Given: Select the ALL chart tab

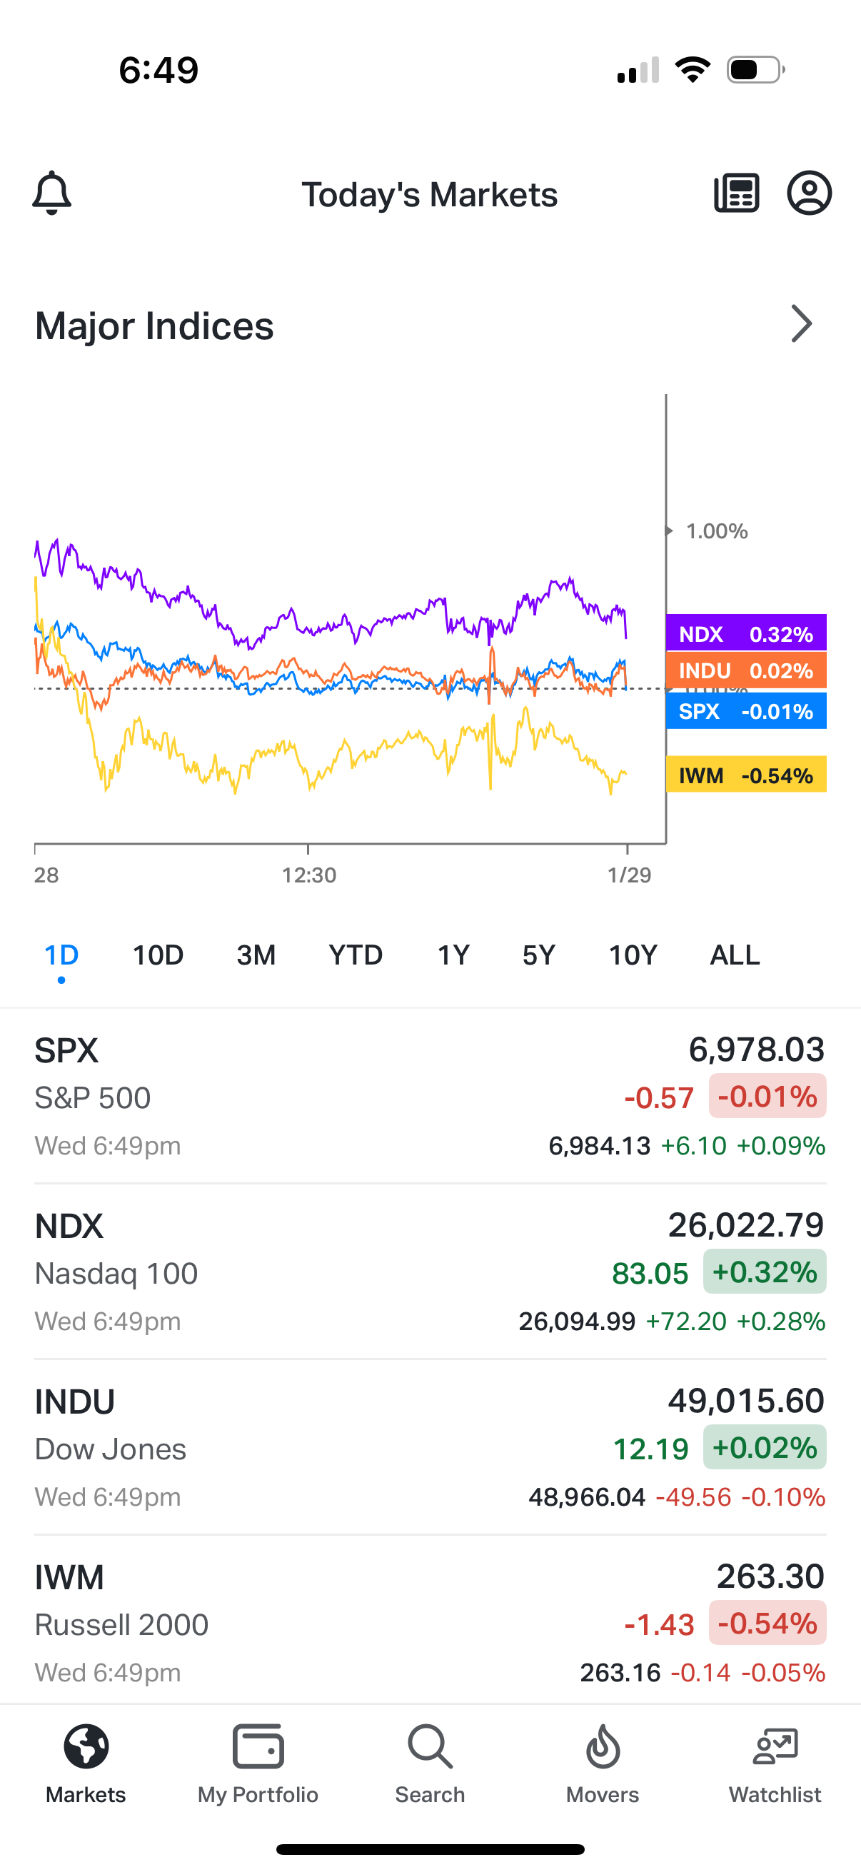Looking at the screenshot, I should click(735, 955).
